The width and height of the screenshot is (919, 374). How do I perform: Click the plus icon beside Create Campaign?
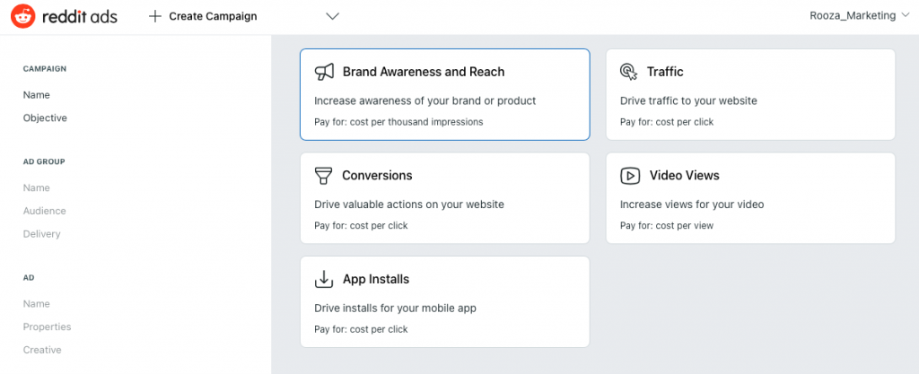[154, 16]
